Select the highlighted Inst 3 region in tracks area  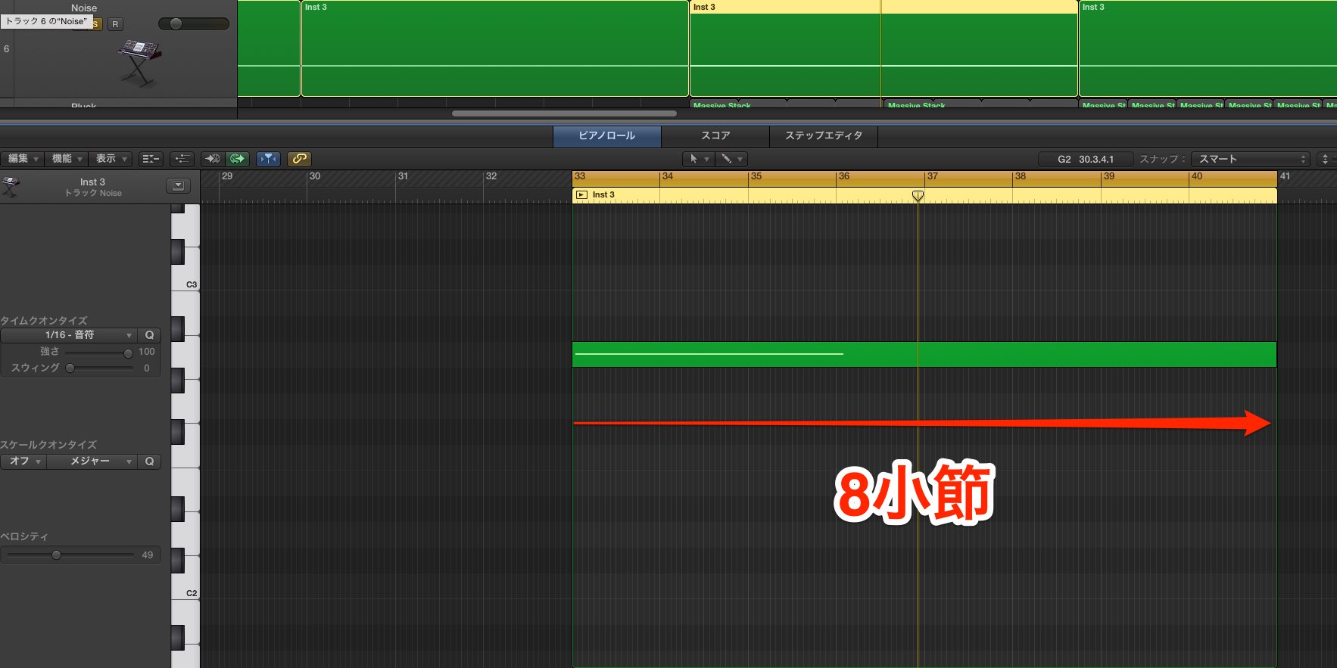tap(884, 48)
